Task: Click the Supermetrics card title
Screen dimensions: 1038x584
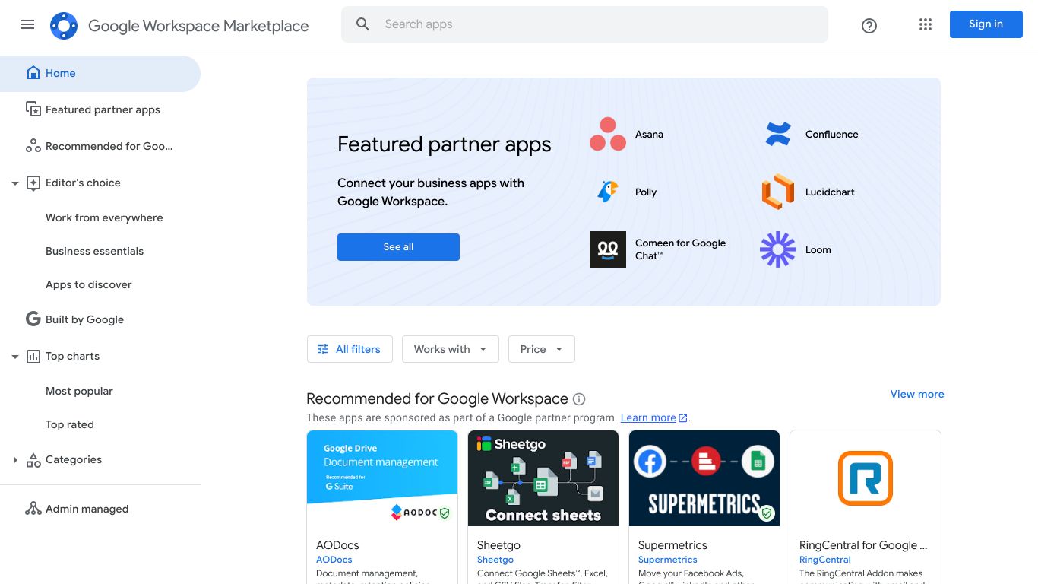Action: click(x=672, y=545)
